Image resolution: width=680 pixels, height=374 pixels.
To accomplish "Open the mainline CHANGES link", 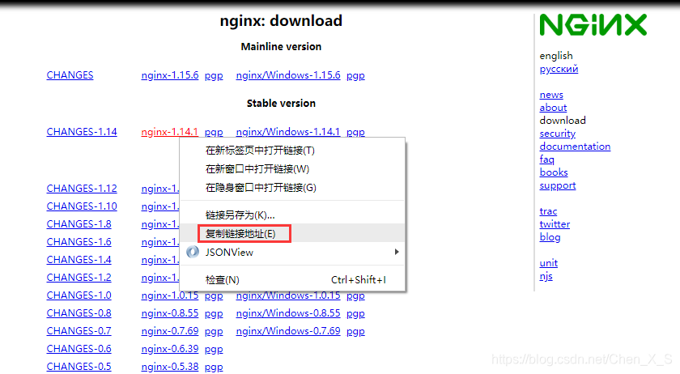I will 70,75.
